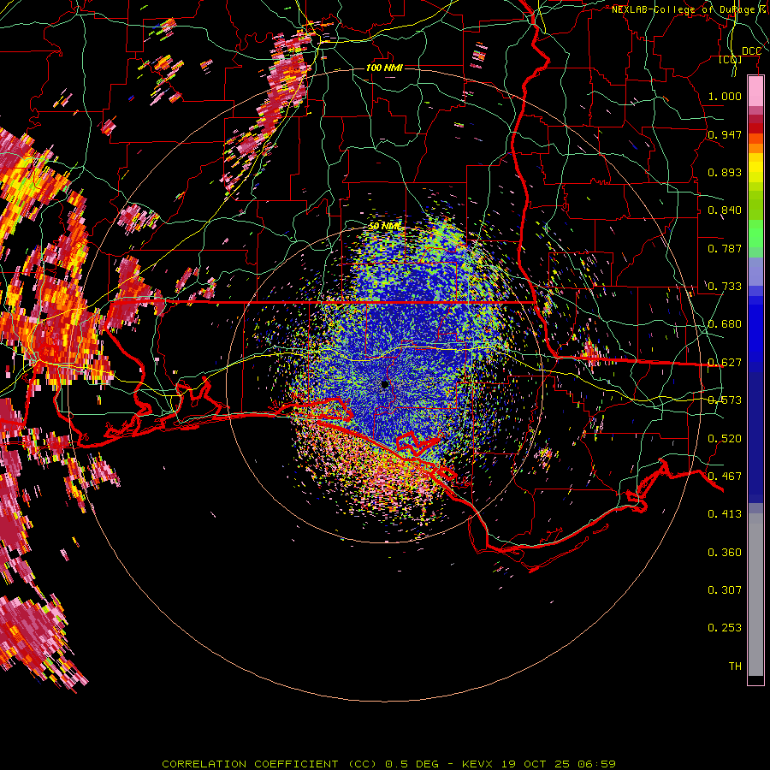Select the 0.733 value on the color scale
770x770 pixels.
pyautogui.click(x=725, y=287)
